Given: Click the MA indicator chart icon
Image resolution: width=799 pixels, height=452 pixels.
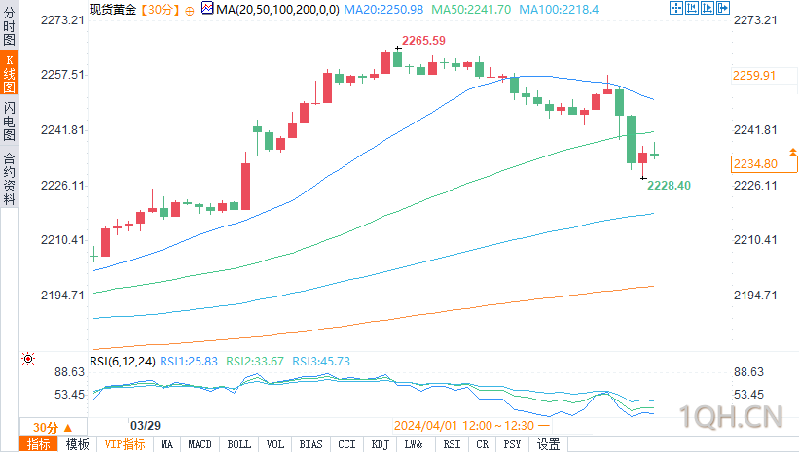Looking at the screenshot, I should pyautogui.click(x=207, y=8).
